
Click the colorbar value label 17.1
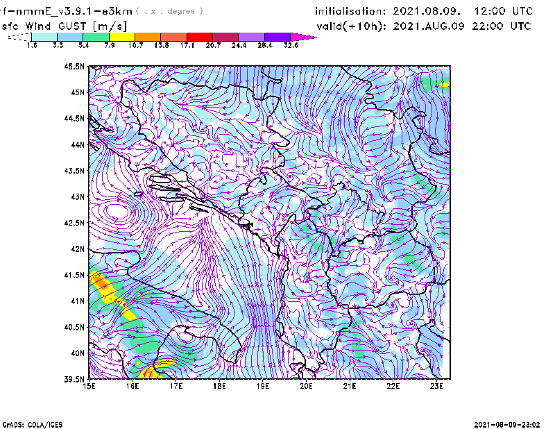[x=187, y=45]
